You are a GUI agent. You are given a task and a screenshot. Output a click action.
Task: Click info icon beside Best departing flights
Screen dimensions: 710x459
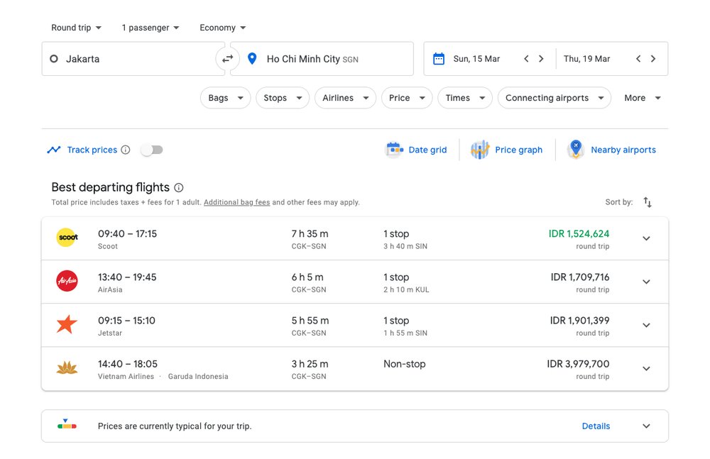coord(179,188)
